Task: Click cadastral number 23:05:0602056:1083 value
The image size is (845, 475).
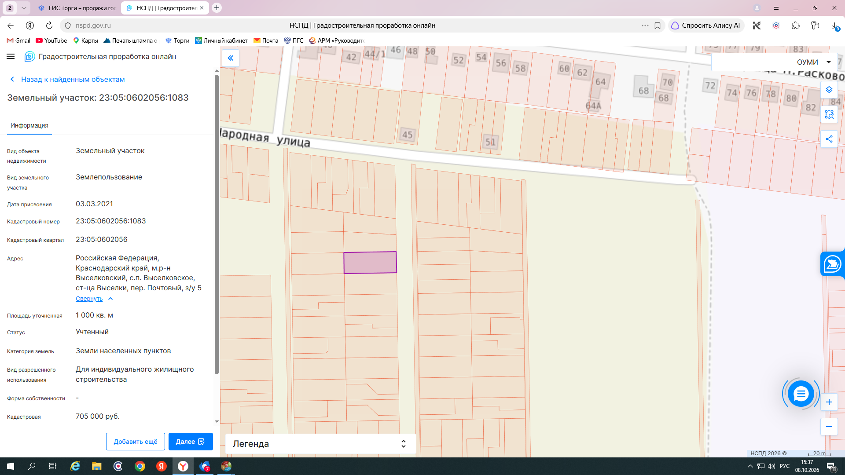Action: tap(111, 221)
